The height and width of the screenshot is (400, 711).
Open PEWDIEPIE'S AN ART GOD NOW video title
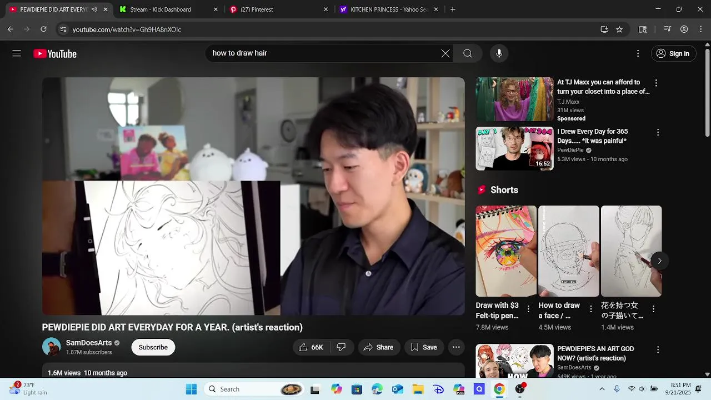595,353
